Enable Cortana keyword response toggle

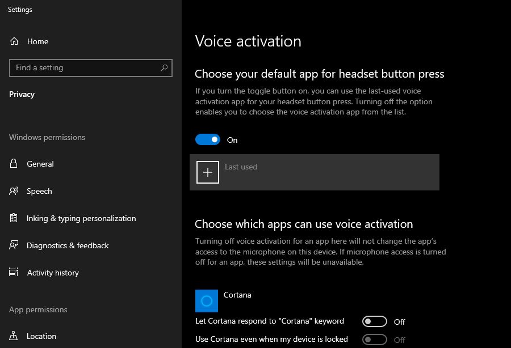(x=375, y=321)
